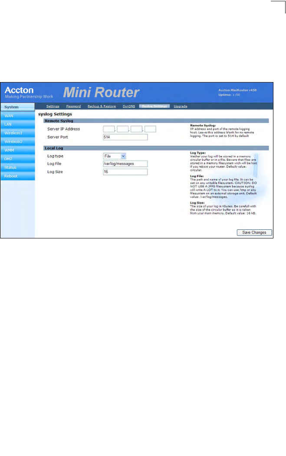The image size is (286, 456).
Task: Open the System sidebar section
Action: tap(17, 107)
